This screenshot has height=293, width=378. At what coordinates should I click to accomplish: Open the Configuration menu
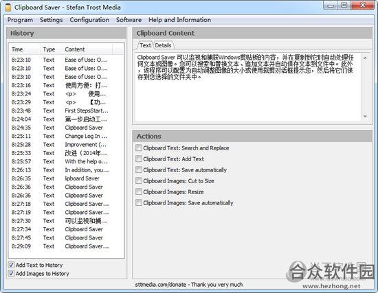pyautogui.click(x=89, y=20)
